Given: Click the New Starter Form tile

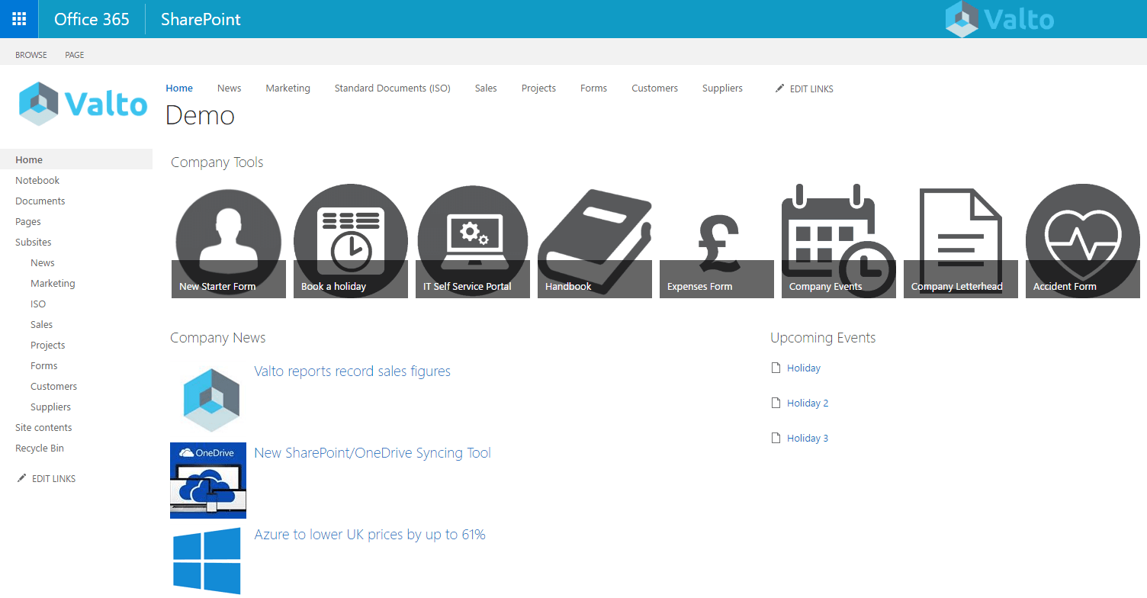Looking at the screenshot, I should click(229, 242).
